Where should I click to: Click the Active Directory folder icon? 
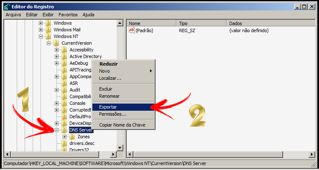coord(64,56)
